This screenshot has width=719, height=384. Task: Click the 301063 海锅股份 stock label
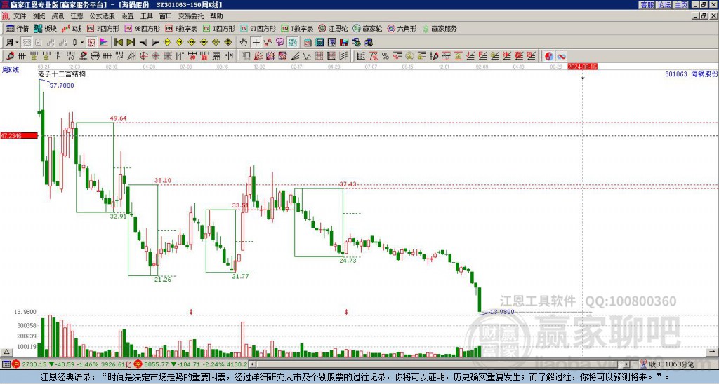[692, 74]
